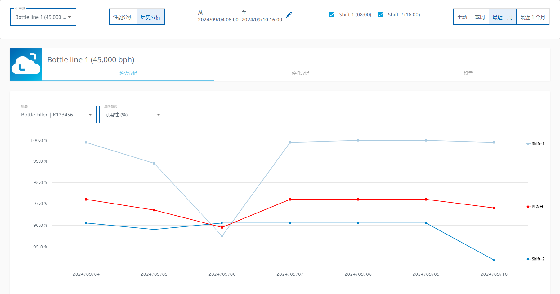Open the 可用性 (%) trend selector
Image resolution: width=560 pixels, height=294 pixels.
click(x=132, y=115)
